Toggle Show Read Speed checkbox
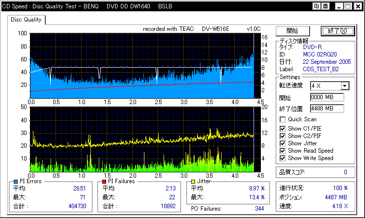This screenshot has height=218, width=365. tap(282, 151)
